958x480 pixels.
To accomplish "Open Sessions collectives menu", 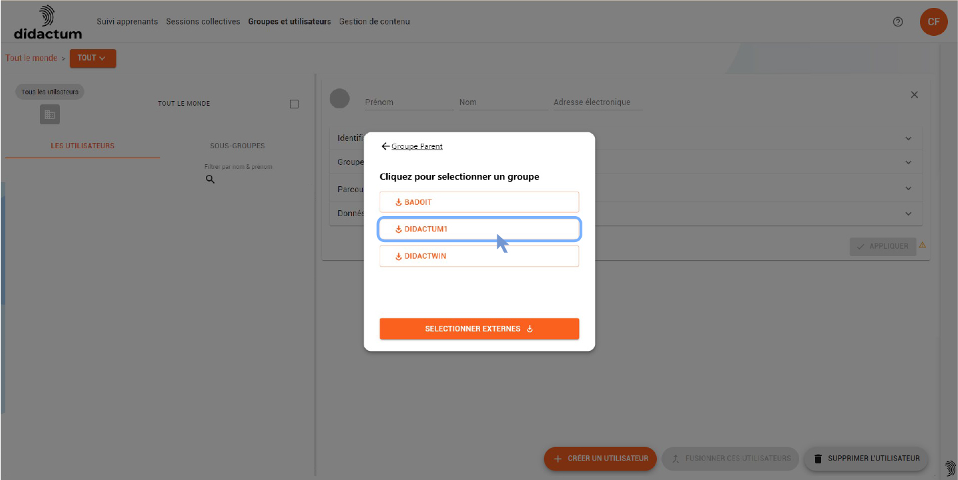I will [203, 22].
